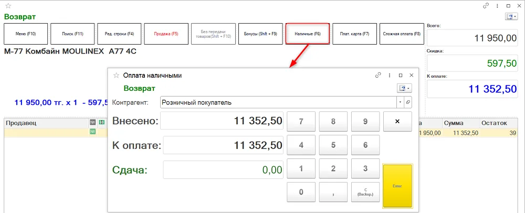525x213 pixels.
Task: Click the Скидка field showing 597,50
Action: pos(474,63)
